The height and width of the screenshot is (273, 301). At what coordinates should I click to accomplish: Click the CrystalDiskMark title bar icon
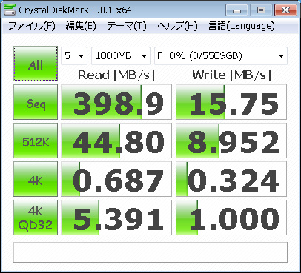pyautogui.click(x=10, y=10)
